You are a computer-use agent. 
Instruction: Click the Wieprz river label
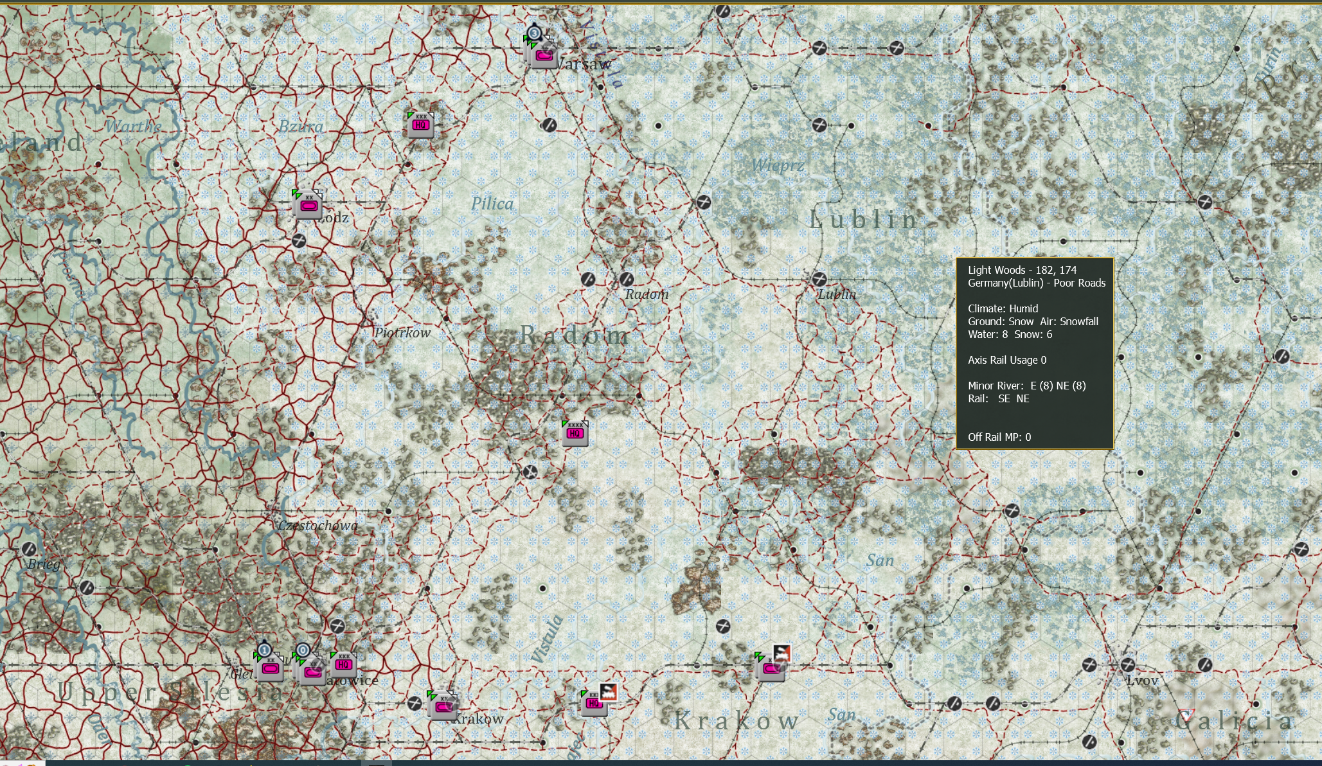[778, 166]
